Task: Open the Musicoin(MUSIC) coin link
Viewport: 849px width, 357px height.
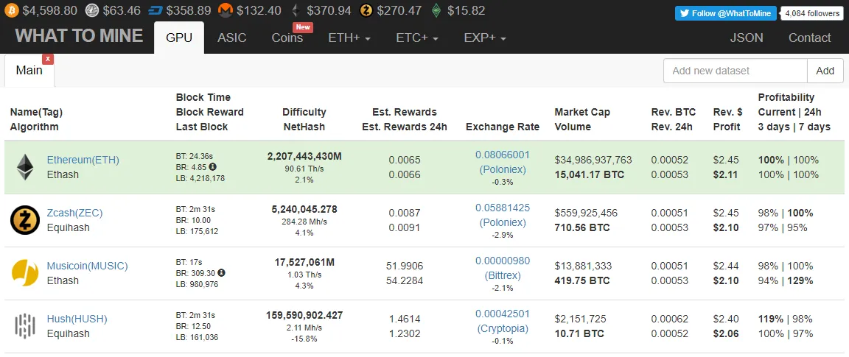Action: point(87,266)
